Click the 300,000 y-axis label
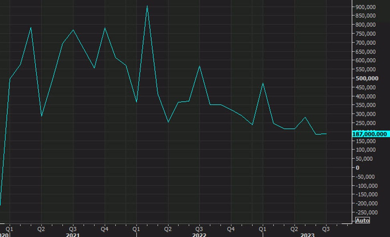 (x=366, y=114)
